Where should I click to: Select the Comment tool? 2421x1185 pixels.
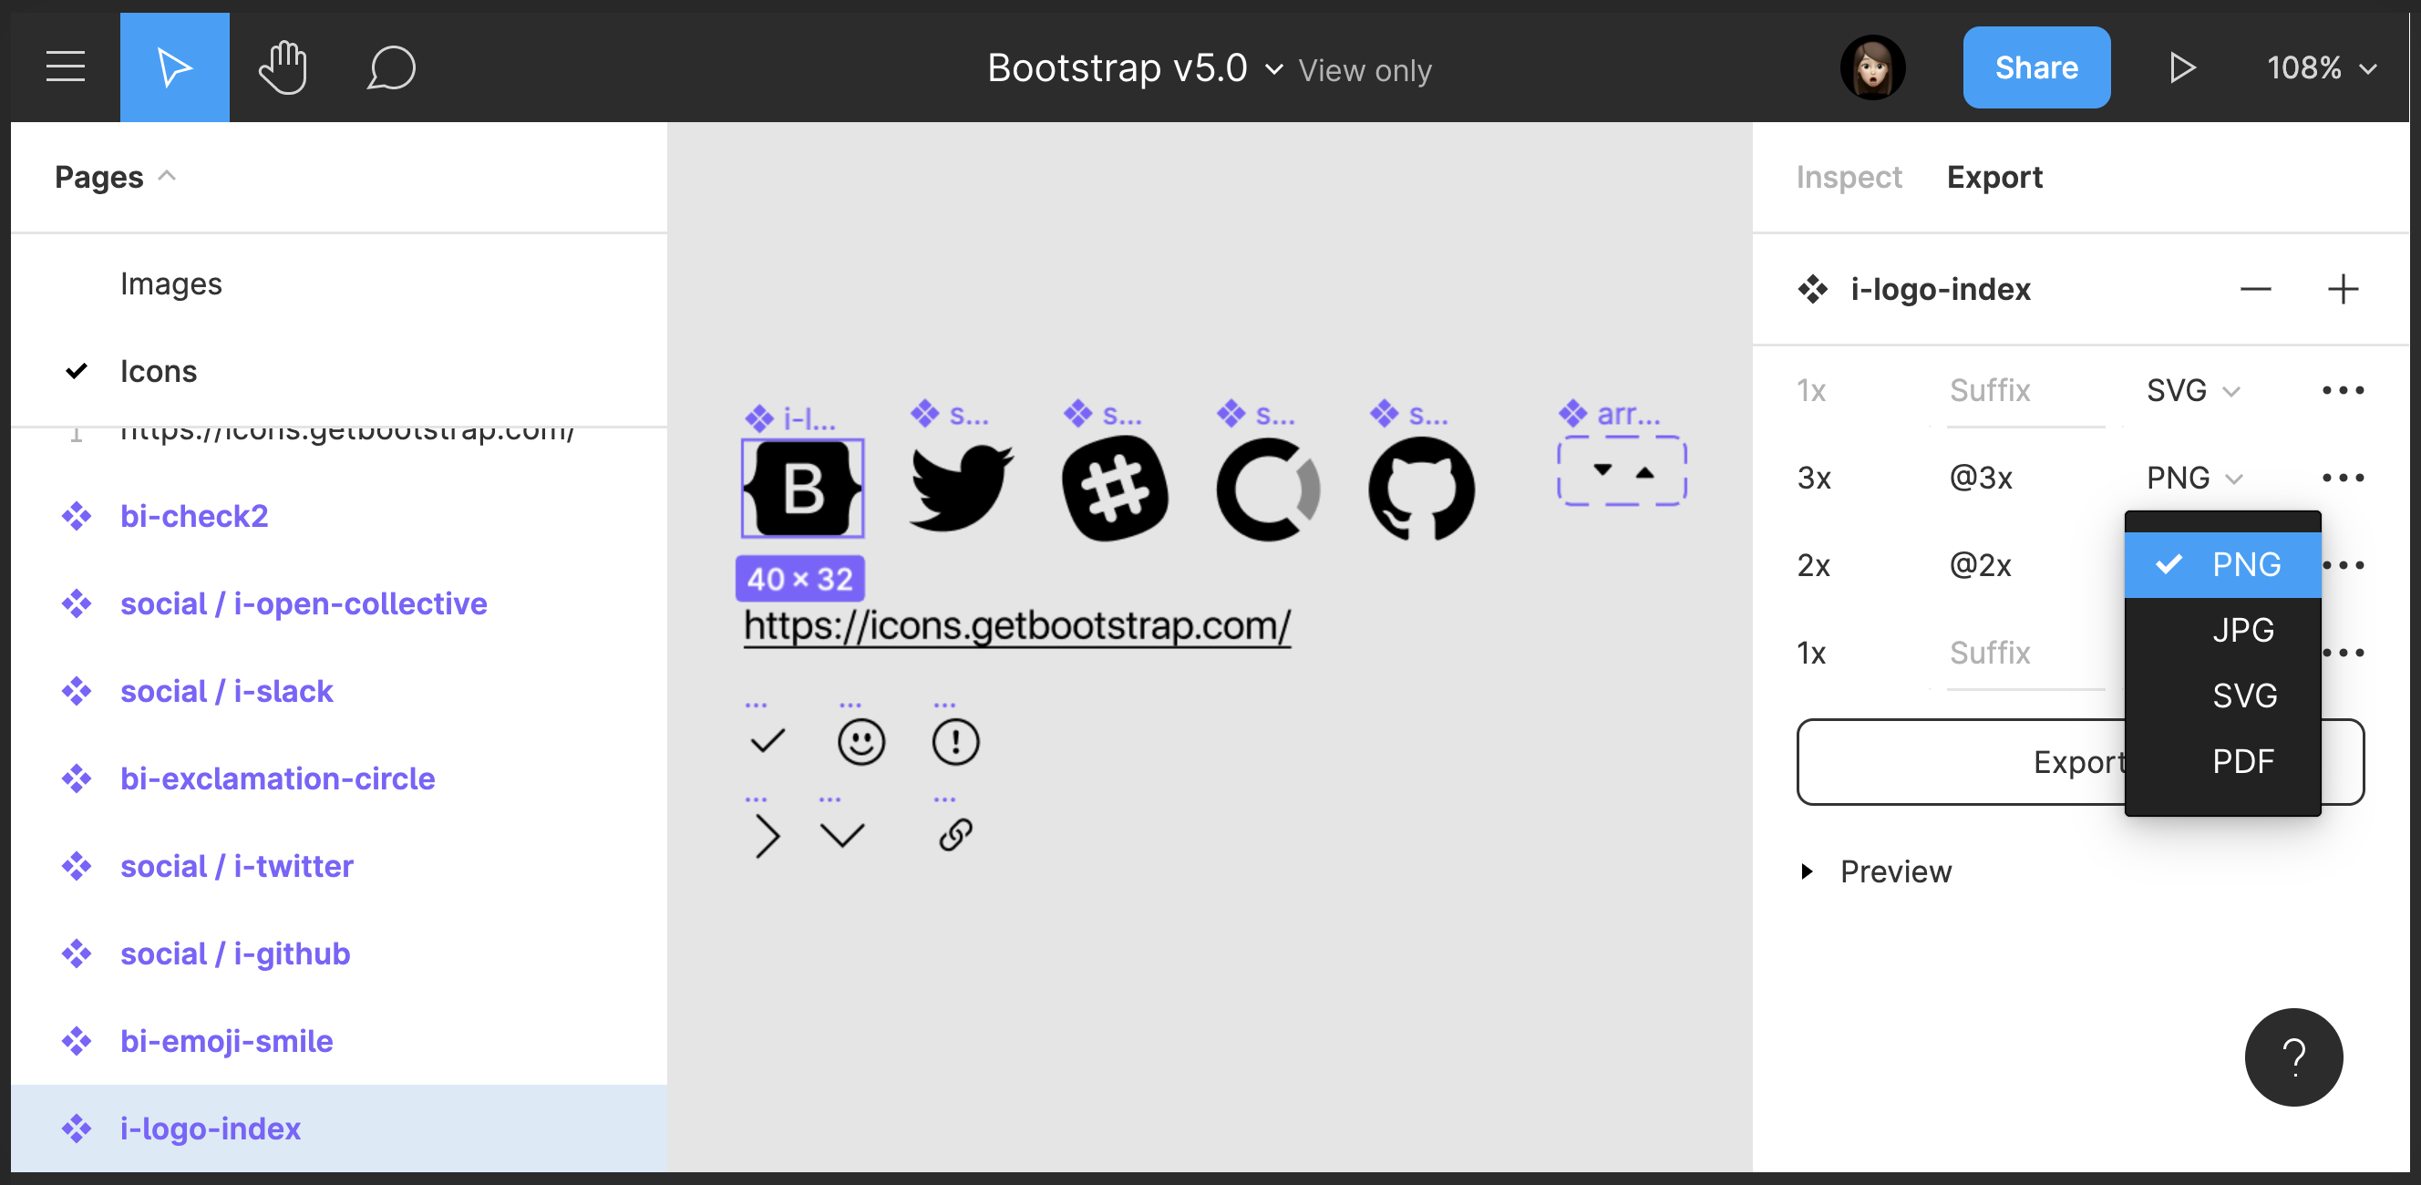[390, 67]
